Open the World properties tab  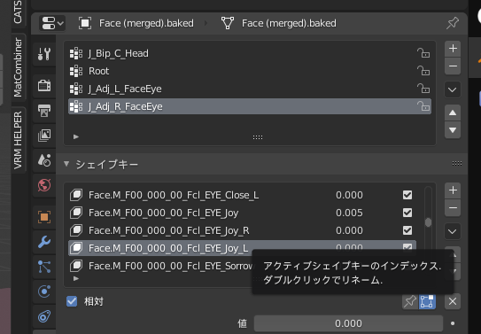[44, 185]
